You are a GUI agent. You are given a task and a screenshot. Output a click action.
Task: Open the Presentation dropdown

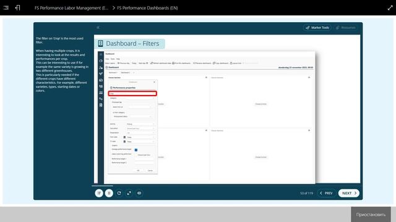[x=140, y=133]
